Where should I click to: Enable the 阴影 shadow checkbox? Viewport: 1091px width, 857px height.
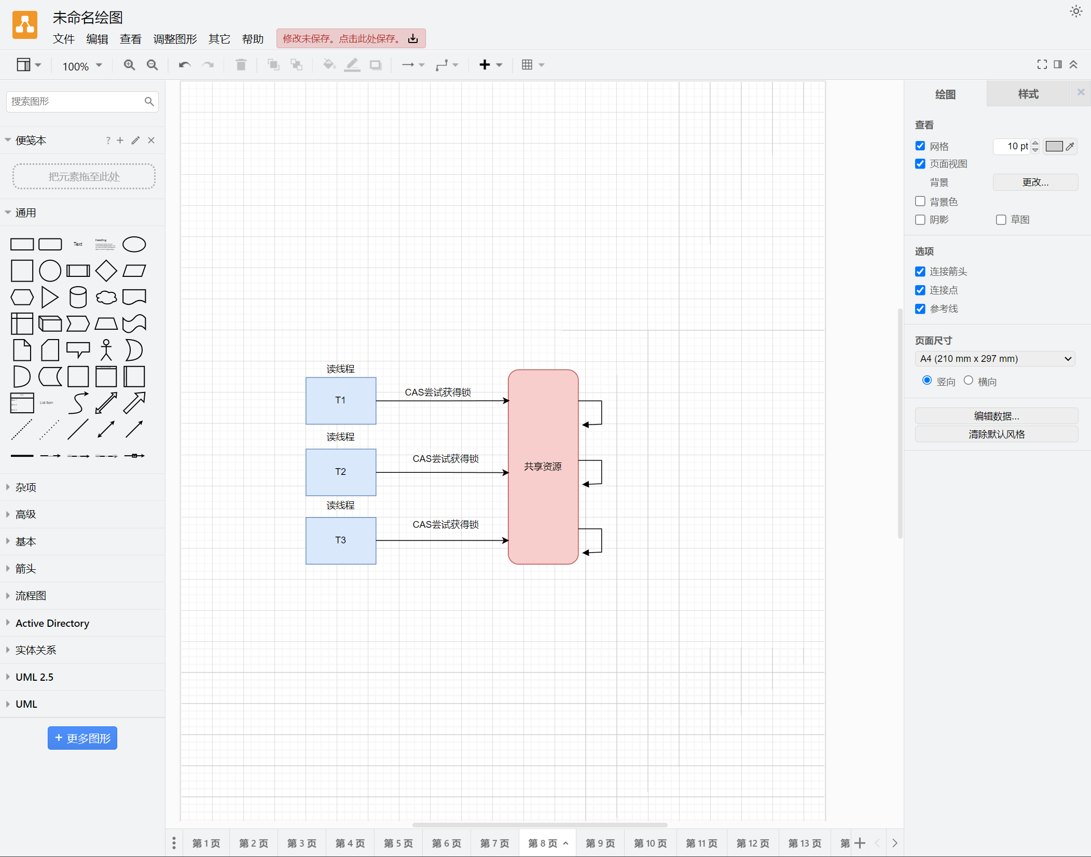pos(920,220)
